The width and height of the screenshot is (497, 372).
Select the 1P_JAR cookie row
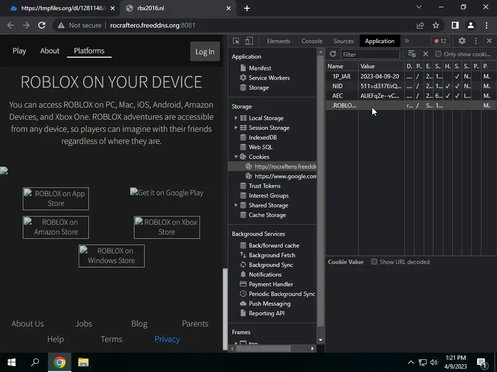(x=411, y=76)
